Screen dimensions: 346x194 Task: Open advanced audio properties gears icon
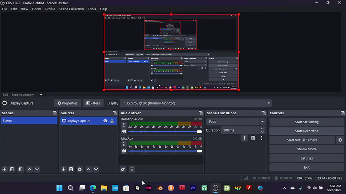123,169
